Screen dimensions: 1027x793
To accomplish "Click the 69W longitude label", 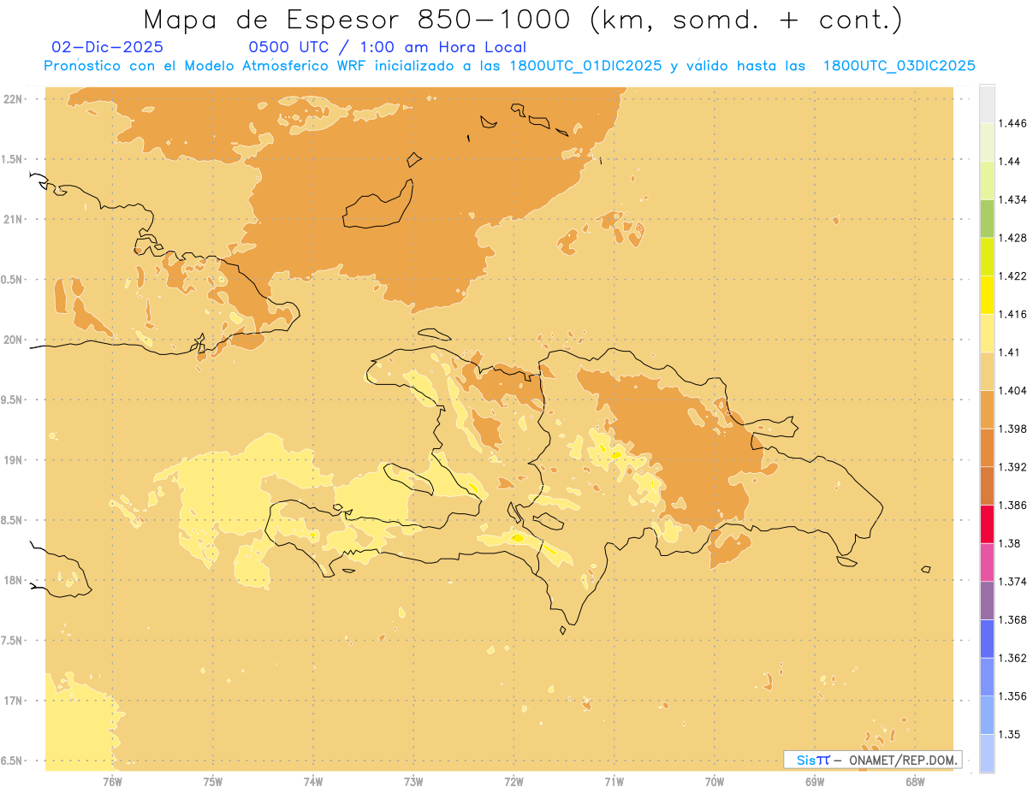I will [815, 781].
